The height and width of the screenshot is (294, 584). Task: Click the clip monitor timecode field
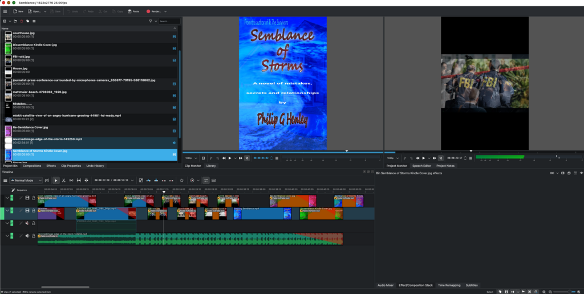261,158
